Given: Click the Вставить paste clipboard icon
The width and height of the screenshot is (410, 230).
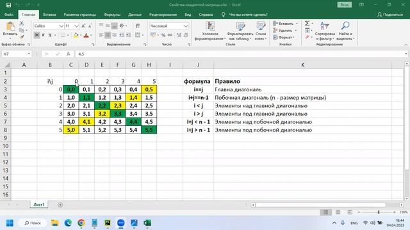Looking at the screenshot, I should (10, 27).
